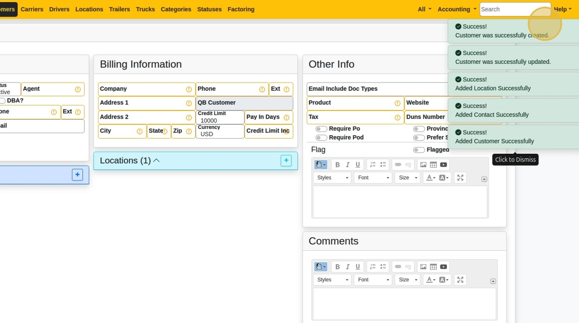Toggle Require Po switch

321,129
